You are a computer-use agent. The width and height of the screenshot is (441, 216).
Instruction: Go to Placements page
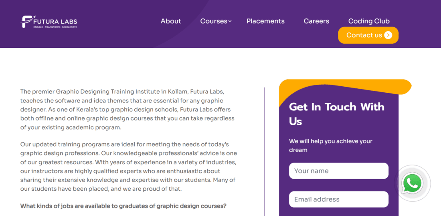[265, 21]
